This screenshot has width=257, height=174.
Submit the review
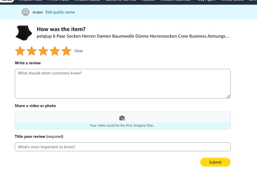215,162
